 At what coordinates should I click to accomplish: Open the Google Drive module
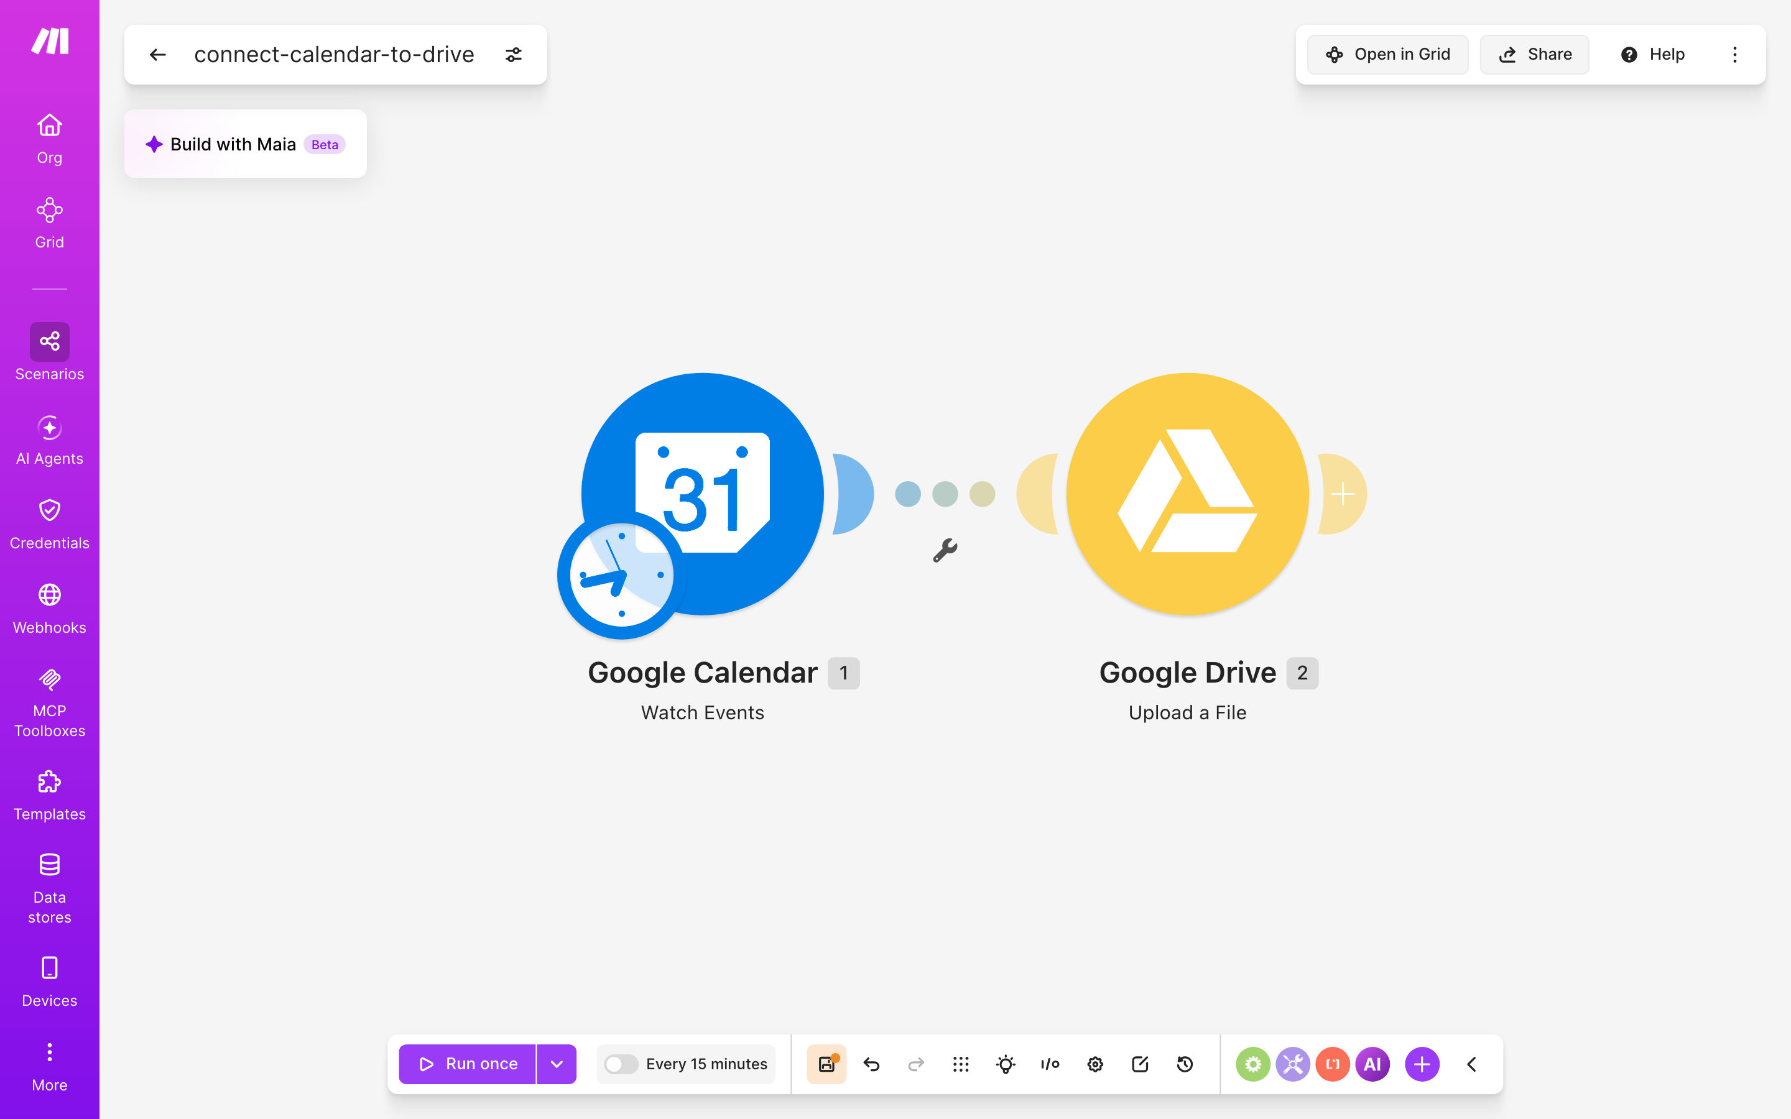pos(1187,494)
